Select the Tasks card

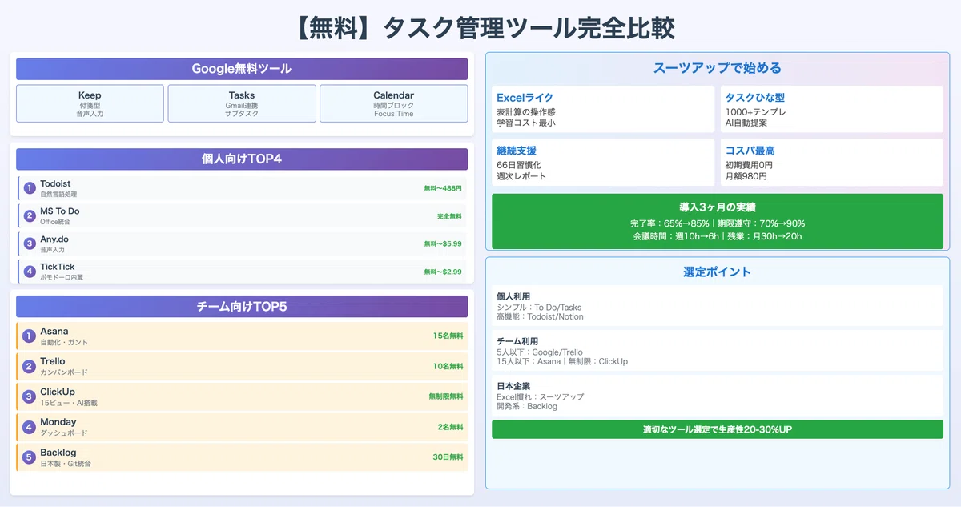point(242,103)
